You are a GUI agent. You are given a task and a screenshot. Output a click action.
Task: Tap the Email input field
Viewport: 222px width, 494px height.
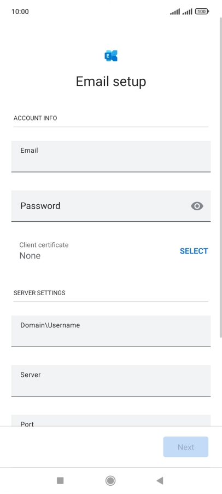pyautogui.click(x=110, y=156)
